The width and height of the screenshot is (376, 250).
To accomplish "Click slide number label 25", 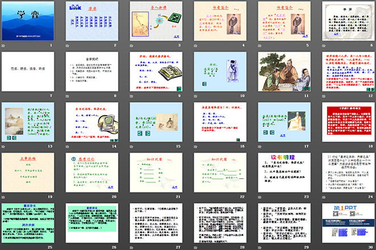I will click(50, 247).
